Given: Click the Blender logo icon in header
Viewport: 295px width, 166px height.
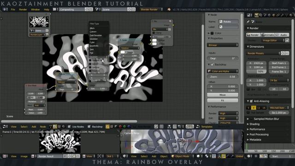Looking at the screenshot, I should tap(169, 9).
